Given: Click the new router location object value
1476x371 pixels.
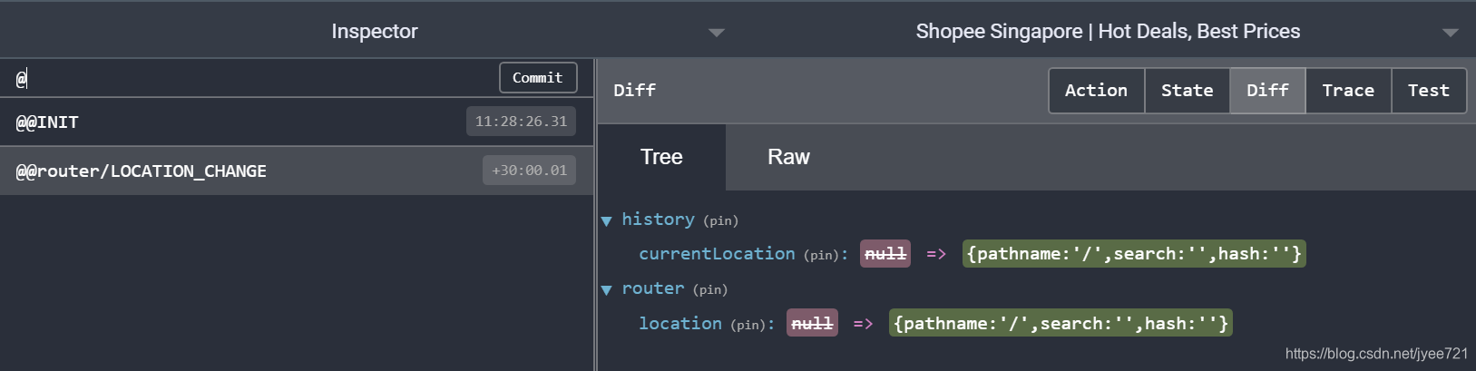Looking at the screenshot, I should click(1061, 324).
